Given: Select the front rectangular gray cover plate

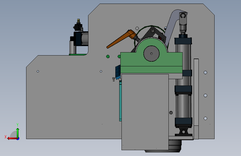Looking at the screenshot, I should pyautogui.click(x=145, y=112).
